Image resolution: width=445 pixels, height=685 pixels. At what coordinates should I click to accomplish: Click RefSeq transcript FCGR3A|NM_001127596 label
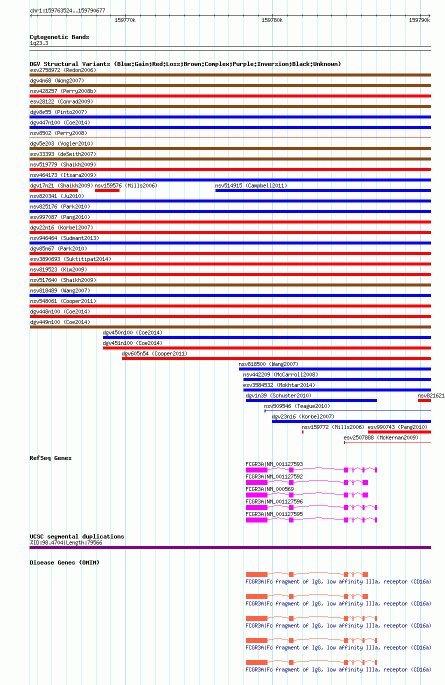click(x=274, y=501)
